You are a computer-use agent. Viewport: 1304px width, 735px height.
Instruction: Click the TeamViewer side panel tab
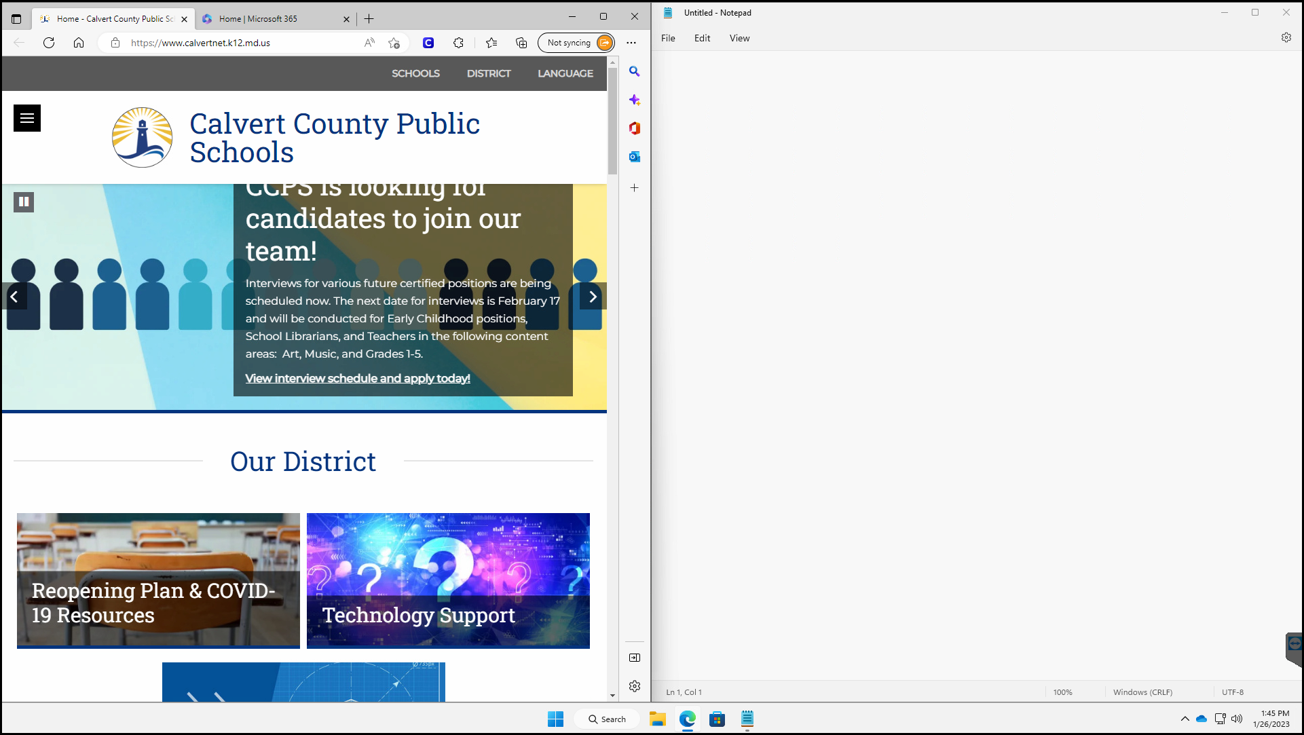pyautogui.click(x=1294, y=648)
